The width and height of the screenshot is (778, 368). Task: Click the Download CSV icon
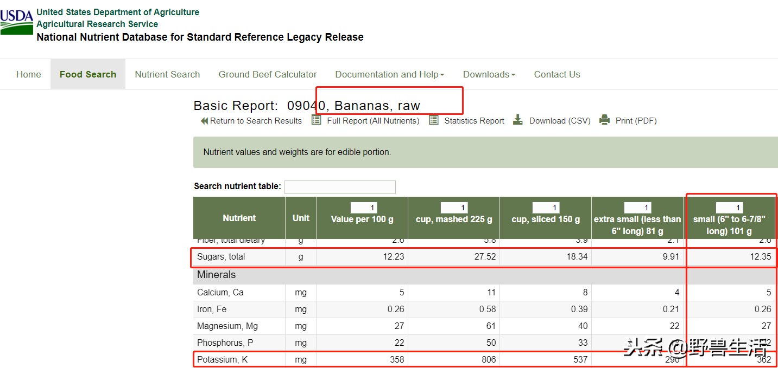click(518, 120)
